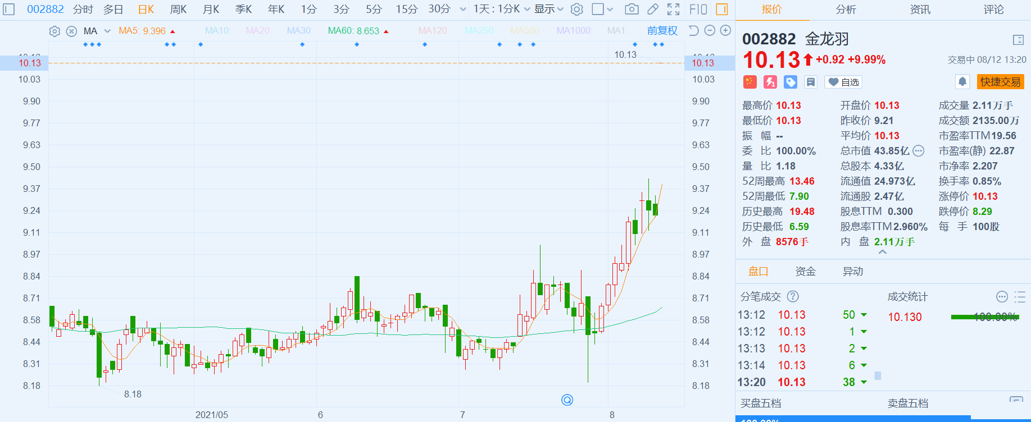1031x422 pixels.
Task: Open the MA indicator type dropdown
Action: (107, 31)
